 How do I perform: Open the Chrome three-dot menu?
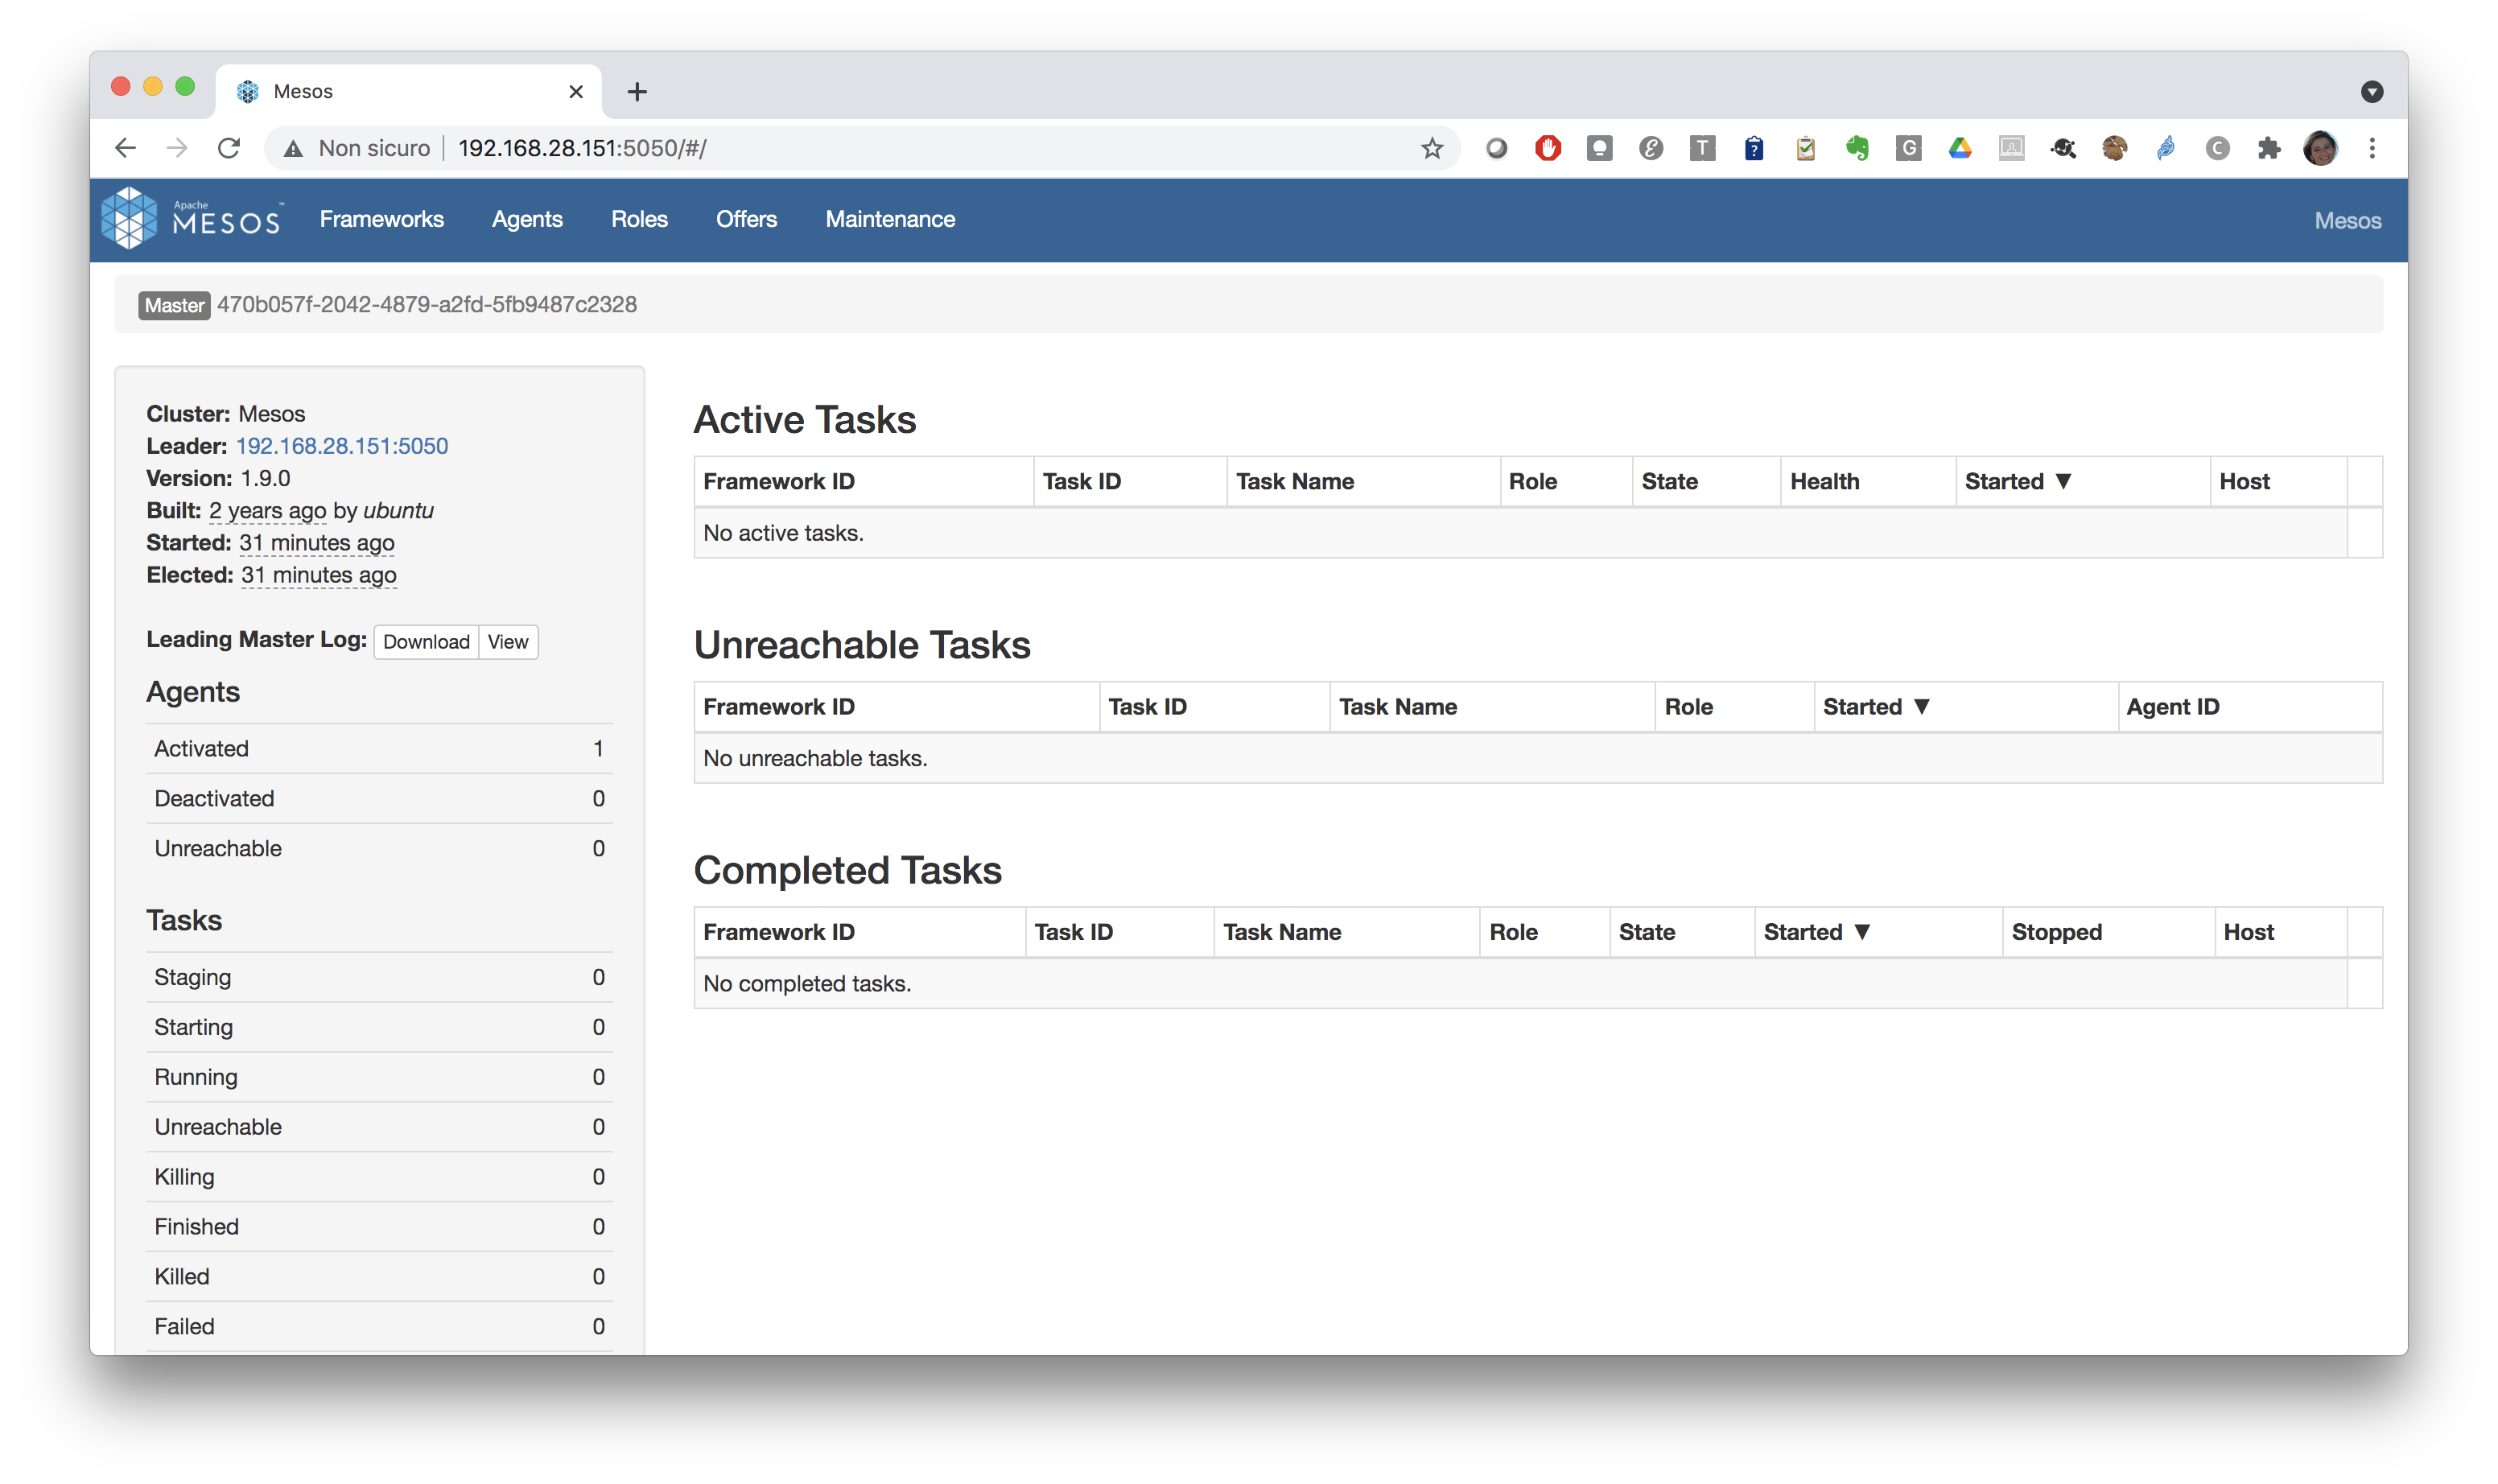tap(2372, 148)
